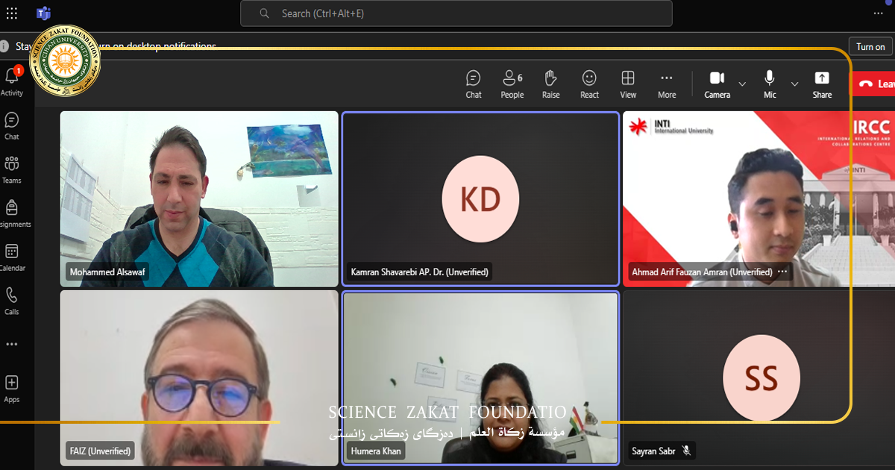Viewport: 895px width, 470px height.
Task: Open the Calendar in the sidebar
Action: click(12, 257)
